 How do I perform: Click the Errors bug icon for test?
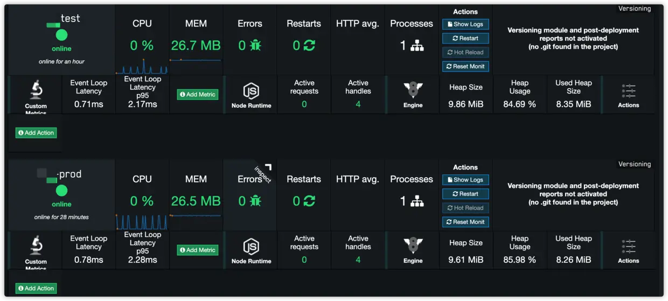click(255, 46)
